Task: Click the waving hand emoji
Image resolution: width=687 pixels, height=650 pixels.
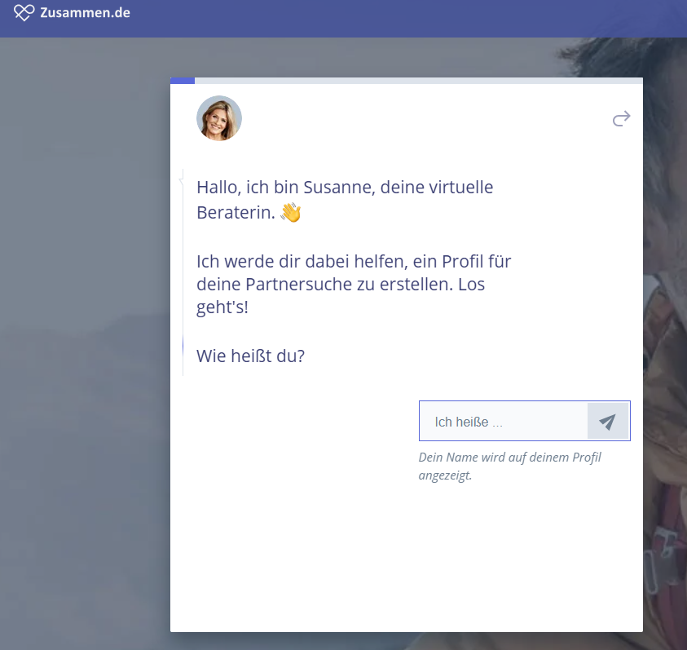Action: coord(291,212)
